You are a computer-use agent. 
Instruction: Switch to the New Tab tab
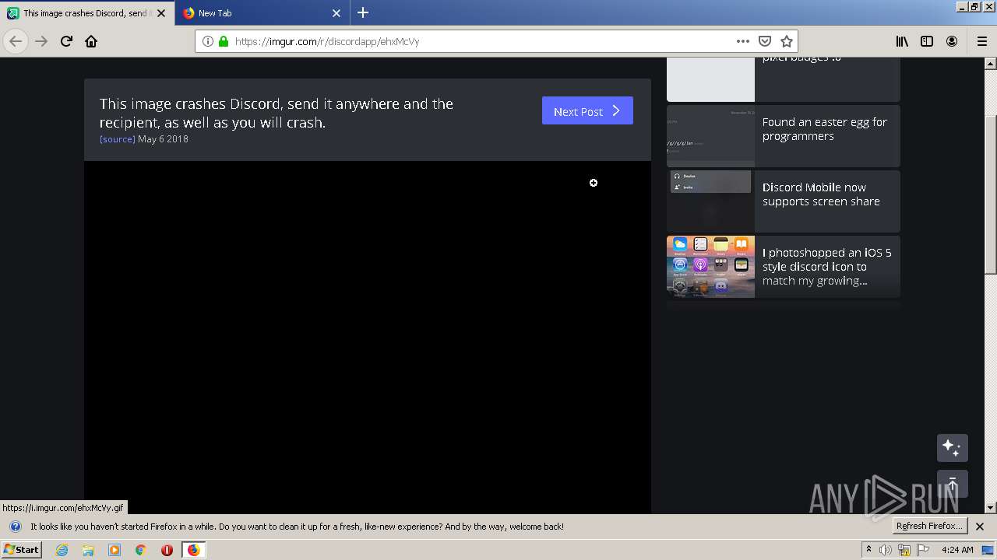[x=262, y=13]
